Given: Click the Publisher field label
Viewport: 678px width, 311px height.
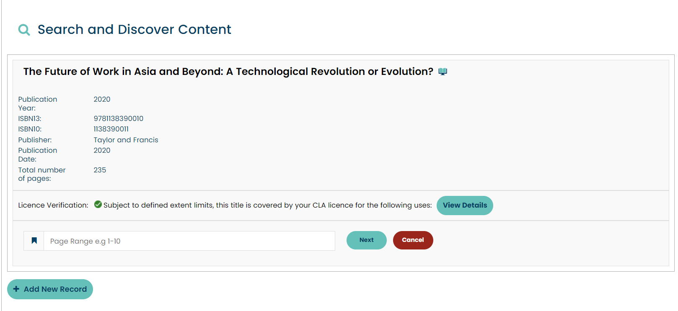Looking at the screenshot, I should click(35, 140).
